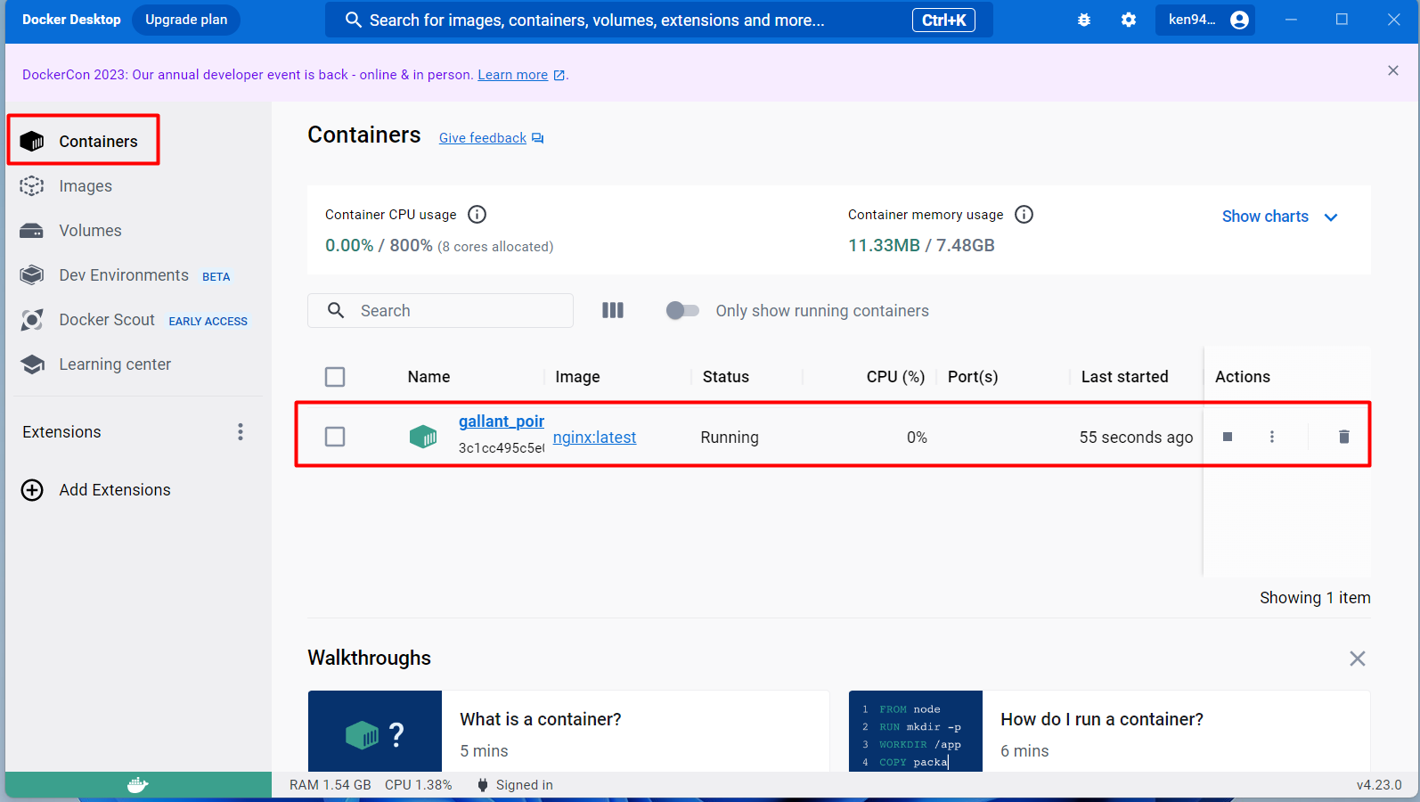
Task: Close the Walkthroughs section
Action: pos(1358,659)
